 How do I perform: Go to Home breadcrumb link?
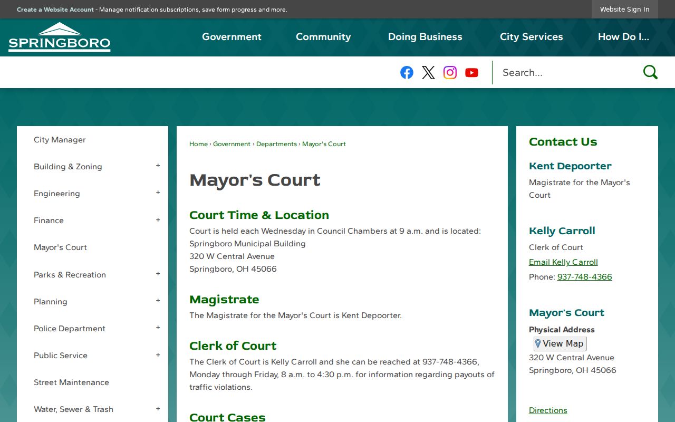[x=198, y=144]
